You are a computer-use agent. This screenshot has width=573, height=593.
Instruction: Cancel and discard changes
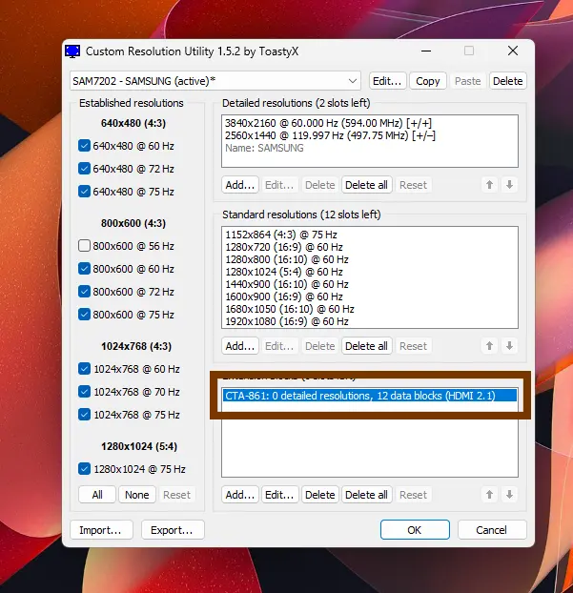pyautogui.click(x=492, y=530)
